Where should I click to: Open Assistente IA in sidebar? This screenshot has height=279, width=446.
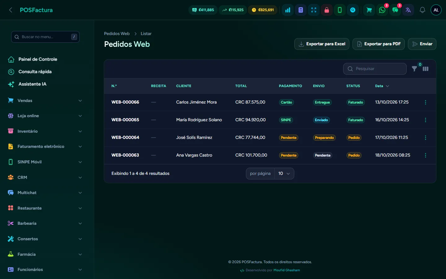pyautogui.click(x=27, y=84)
